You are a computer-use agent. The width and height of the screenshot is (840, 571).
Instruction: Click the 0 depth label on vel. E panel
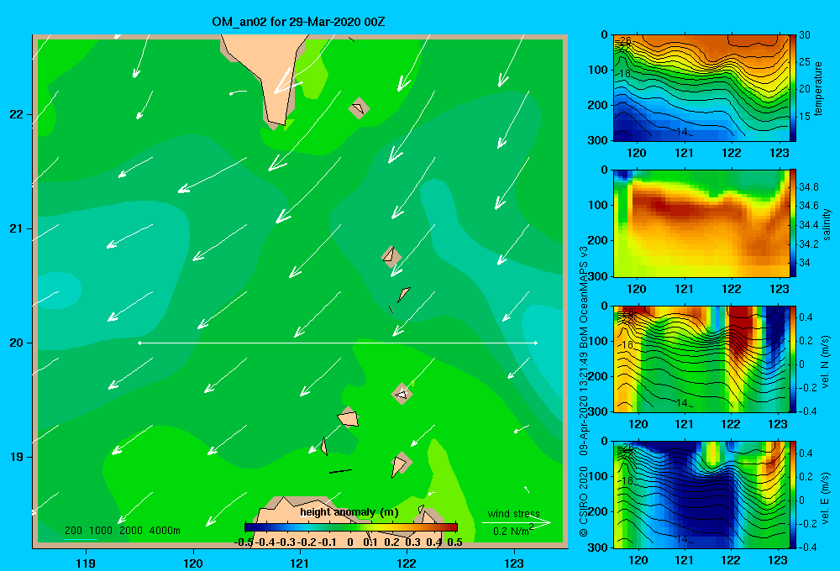coord(604,442)
